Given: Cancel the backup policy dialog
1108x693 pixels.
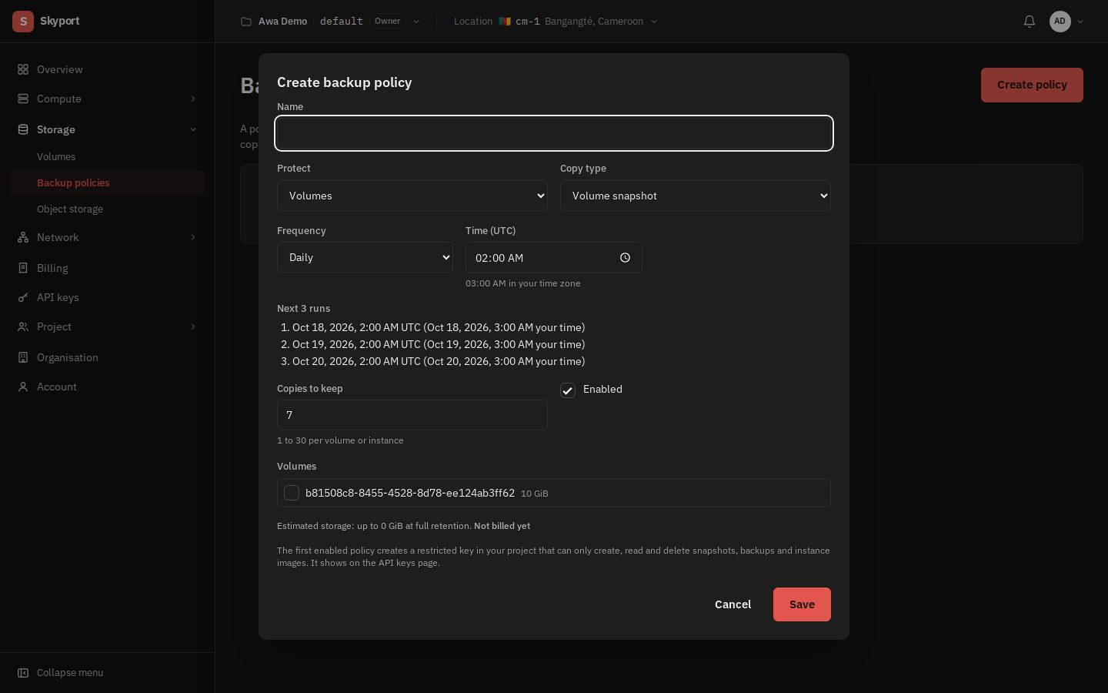Looking at the screenshot, I should pyautogui.click(x=733, y=604).
